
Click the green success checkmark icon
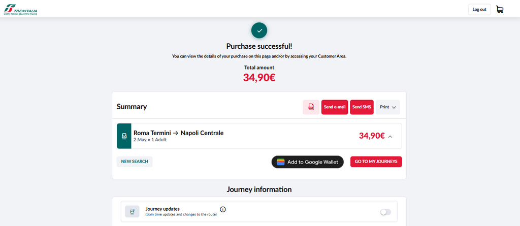[259, 30]
